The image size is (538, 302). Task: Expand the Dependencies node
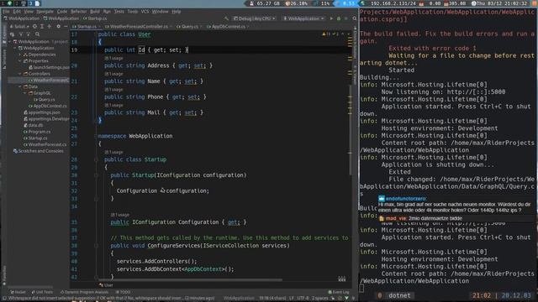[x=20, y=55]
